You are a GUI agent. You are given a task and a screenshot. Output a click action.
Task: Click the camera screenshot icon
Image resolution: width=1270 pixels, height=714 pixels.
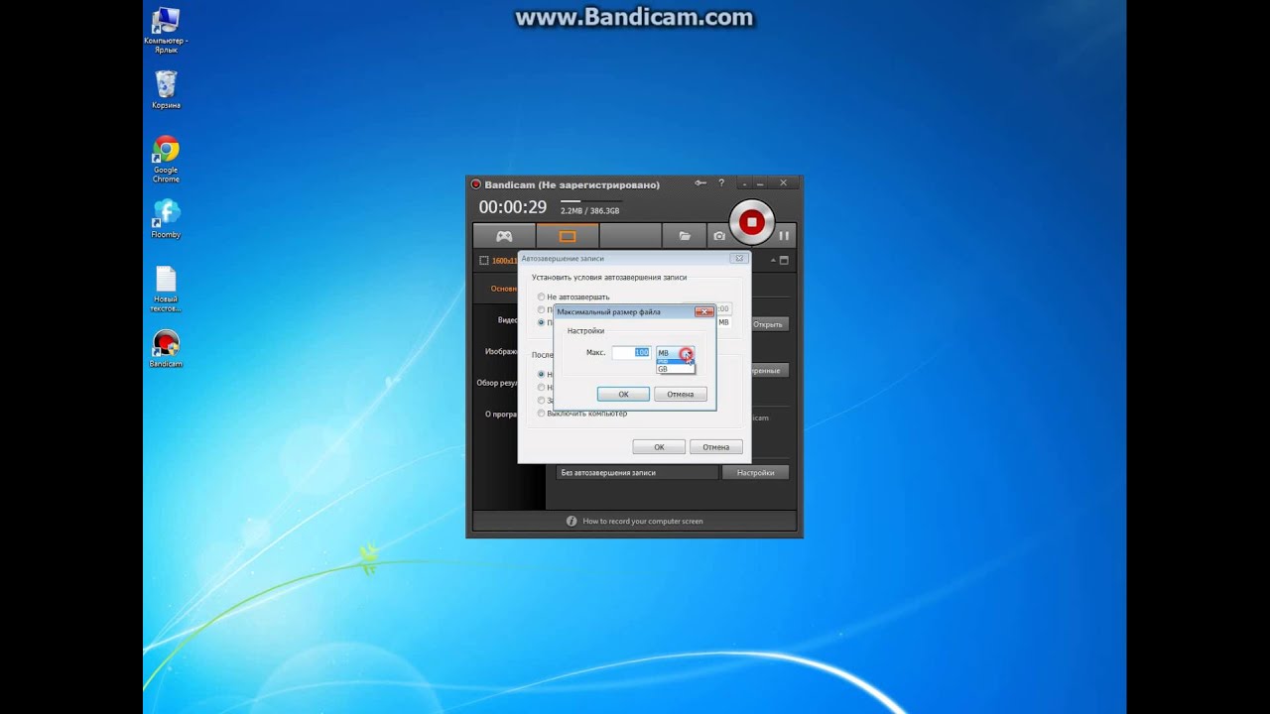(x=719, y=236)
